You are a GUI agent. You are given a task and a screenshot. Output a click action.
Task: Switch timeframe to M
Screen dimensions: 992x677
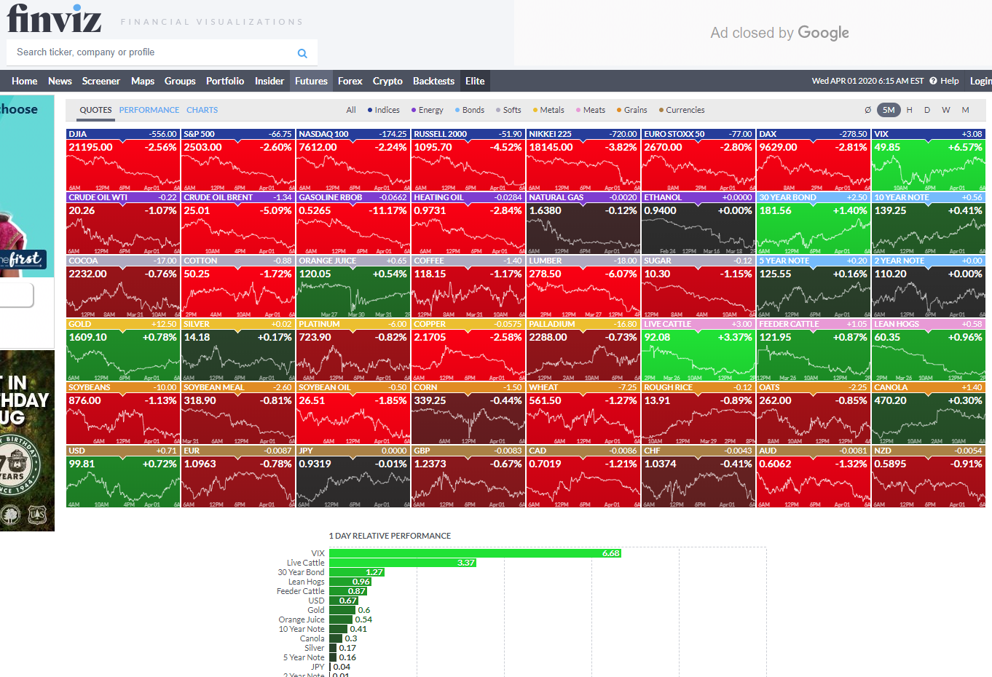965,110
